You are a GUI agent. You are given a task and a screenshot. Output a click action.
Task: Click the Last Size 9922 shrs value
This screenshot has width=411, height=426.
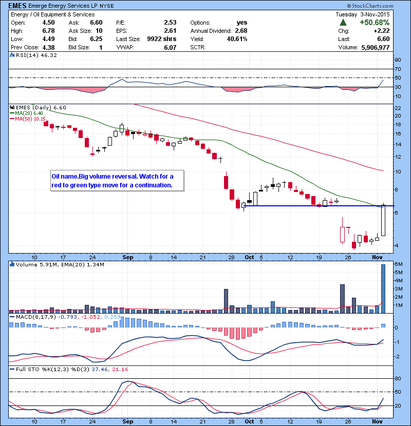(162, 39)
